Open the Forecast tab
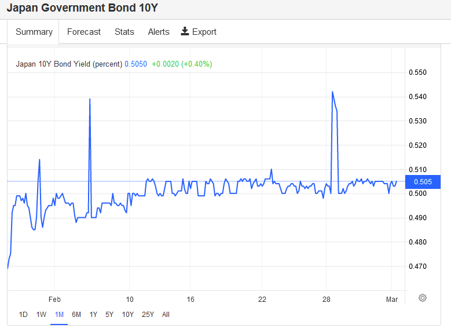This screenshot has height=332, width=451. click(84, 32)
